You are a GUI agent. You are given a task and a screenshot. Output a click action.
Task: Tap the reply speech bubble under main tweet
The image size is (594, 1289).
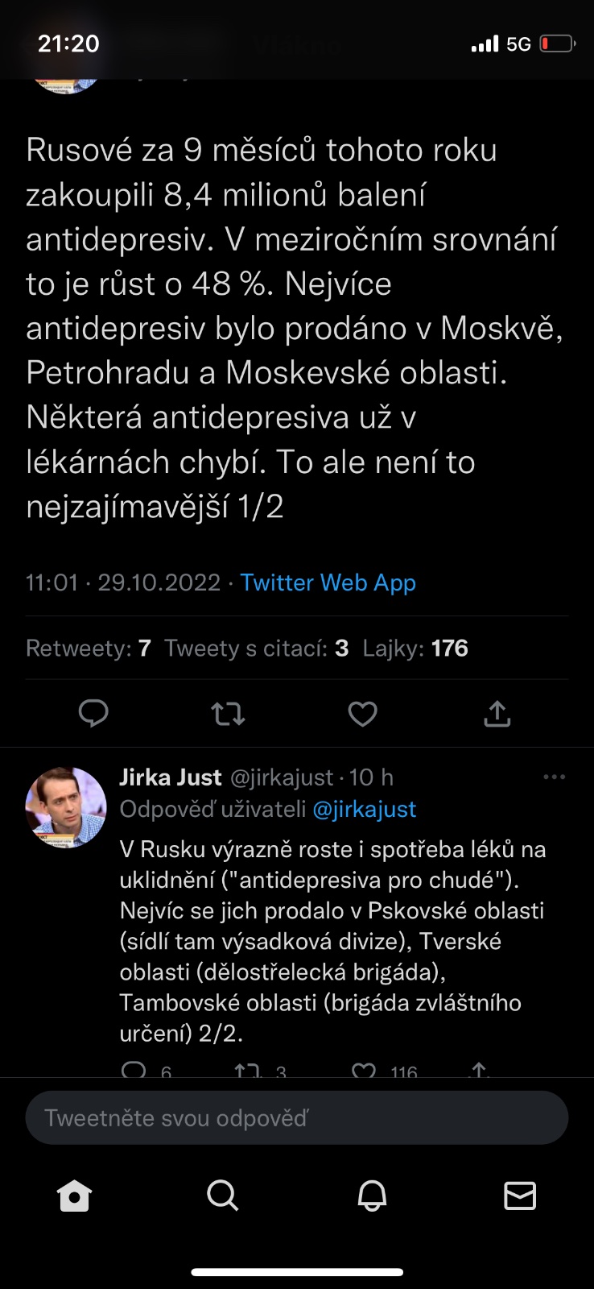coord(93,713)
